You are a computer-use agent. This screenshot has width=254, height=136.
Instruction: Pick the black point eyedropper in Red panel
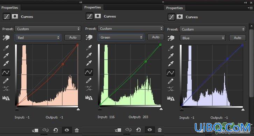[6, 48]
